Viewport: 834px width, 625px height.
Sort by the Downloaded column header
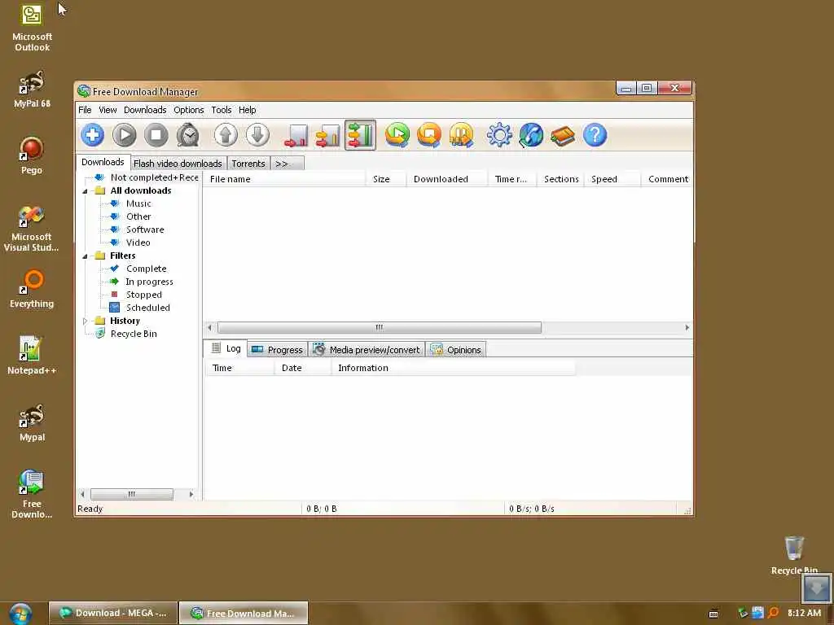coord(447,179)
